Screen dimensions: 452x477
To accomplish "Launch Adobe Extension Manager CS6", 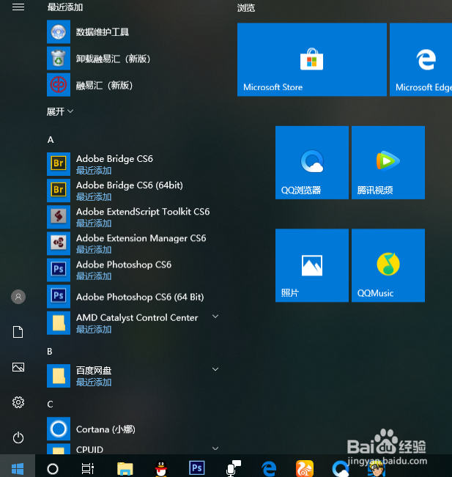I will pos(134,244).
